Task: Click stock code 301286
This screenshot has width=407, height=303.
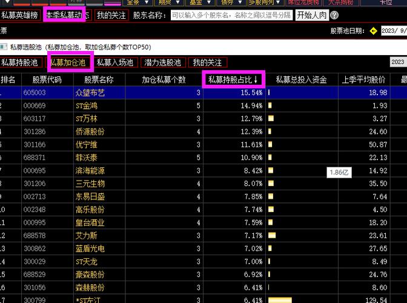Action: point(35,132)
